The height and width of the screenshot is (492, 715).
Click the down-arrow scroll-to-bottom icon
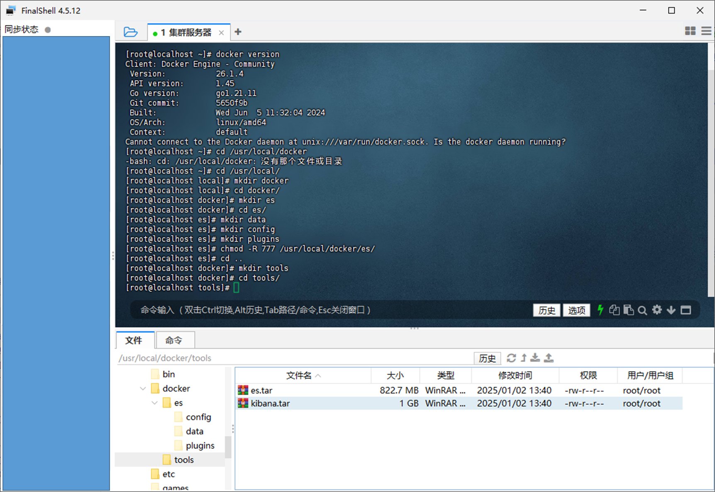point(671,310)
